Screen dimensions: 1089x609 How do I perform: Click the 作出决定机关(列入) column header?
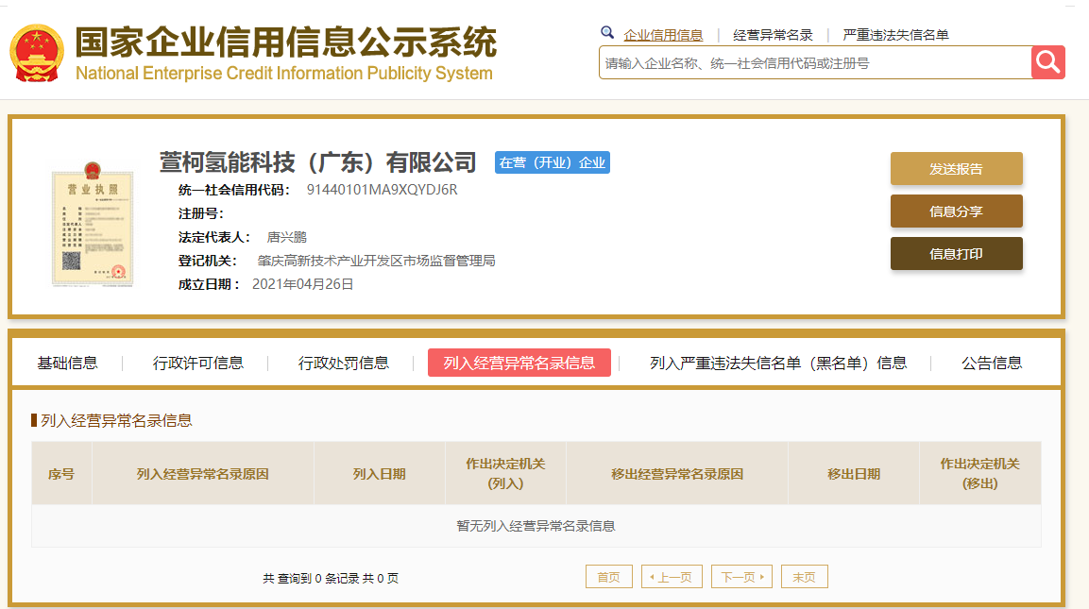point(505,474)
